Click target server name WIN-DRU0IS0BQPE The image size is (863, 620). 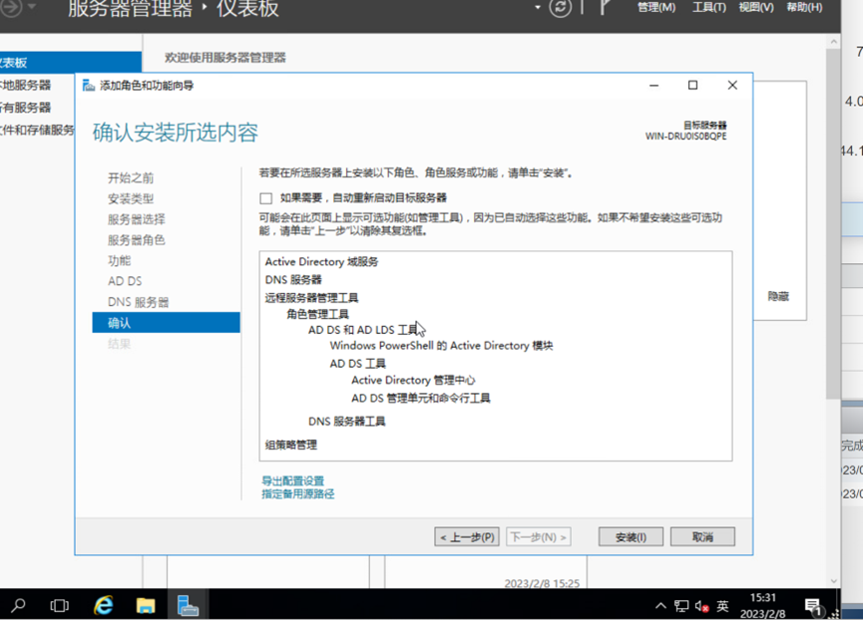tap(685, 137)
